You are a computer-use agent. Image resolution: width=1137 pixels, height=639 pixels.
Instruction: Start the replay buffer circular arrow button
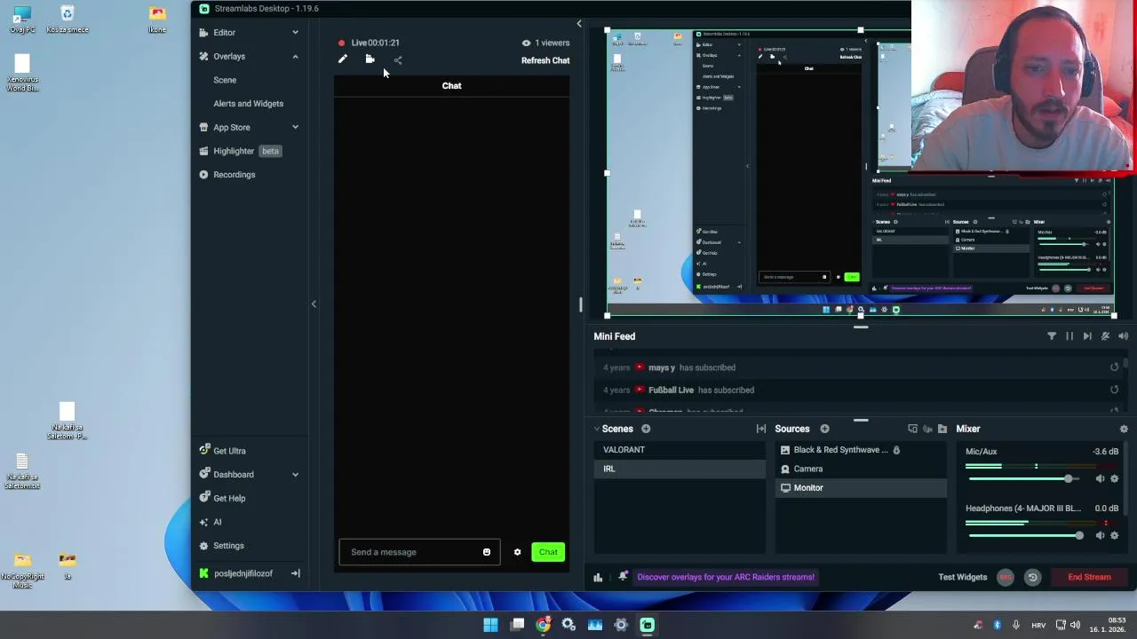pyautogui.click(x=1032, y=577)
